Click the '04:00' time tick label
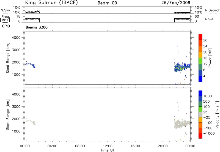Image resolution: width=220 pixels, height=152 pixels. 52,146
